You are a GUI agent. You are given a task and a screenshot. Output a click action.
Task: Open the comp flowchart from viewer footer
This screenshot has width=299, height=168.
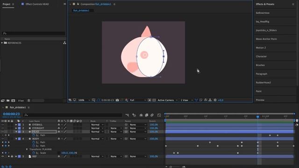click(x=210, y=100)
